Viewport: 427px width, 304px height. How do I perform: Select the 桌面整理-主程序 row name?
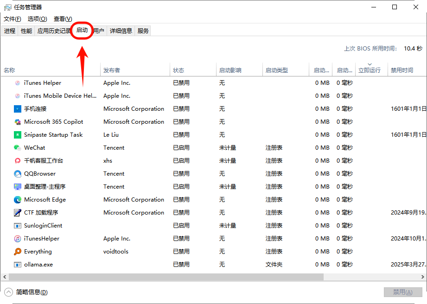point(45,187)
